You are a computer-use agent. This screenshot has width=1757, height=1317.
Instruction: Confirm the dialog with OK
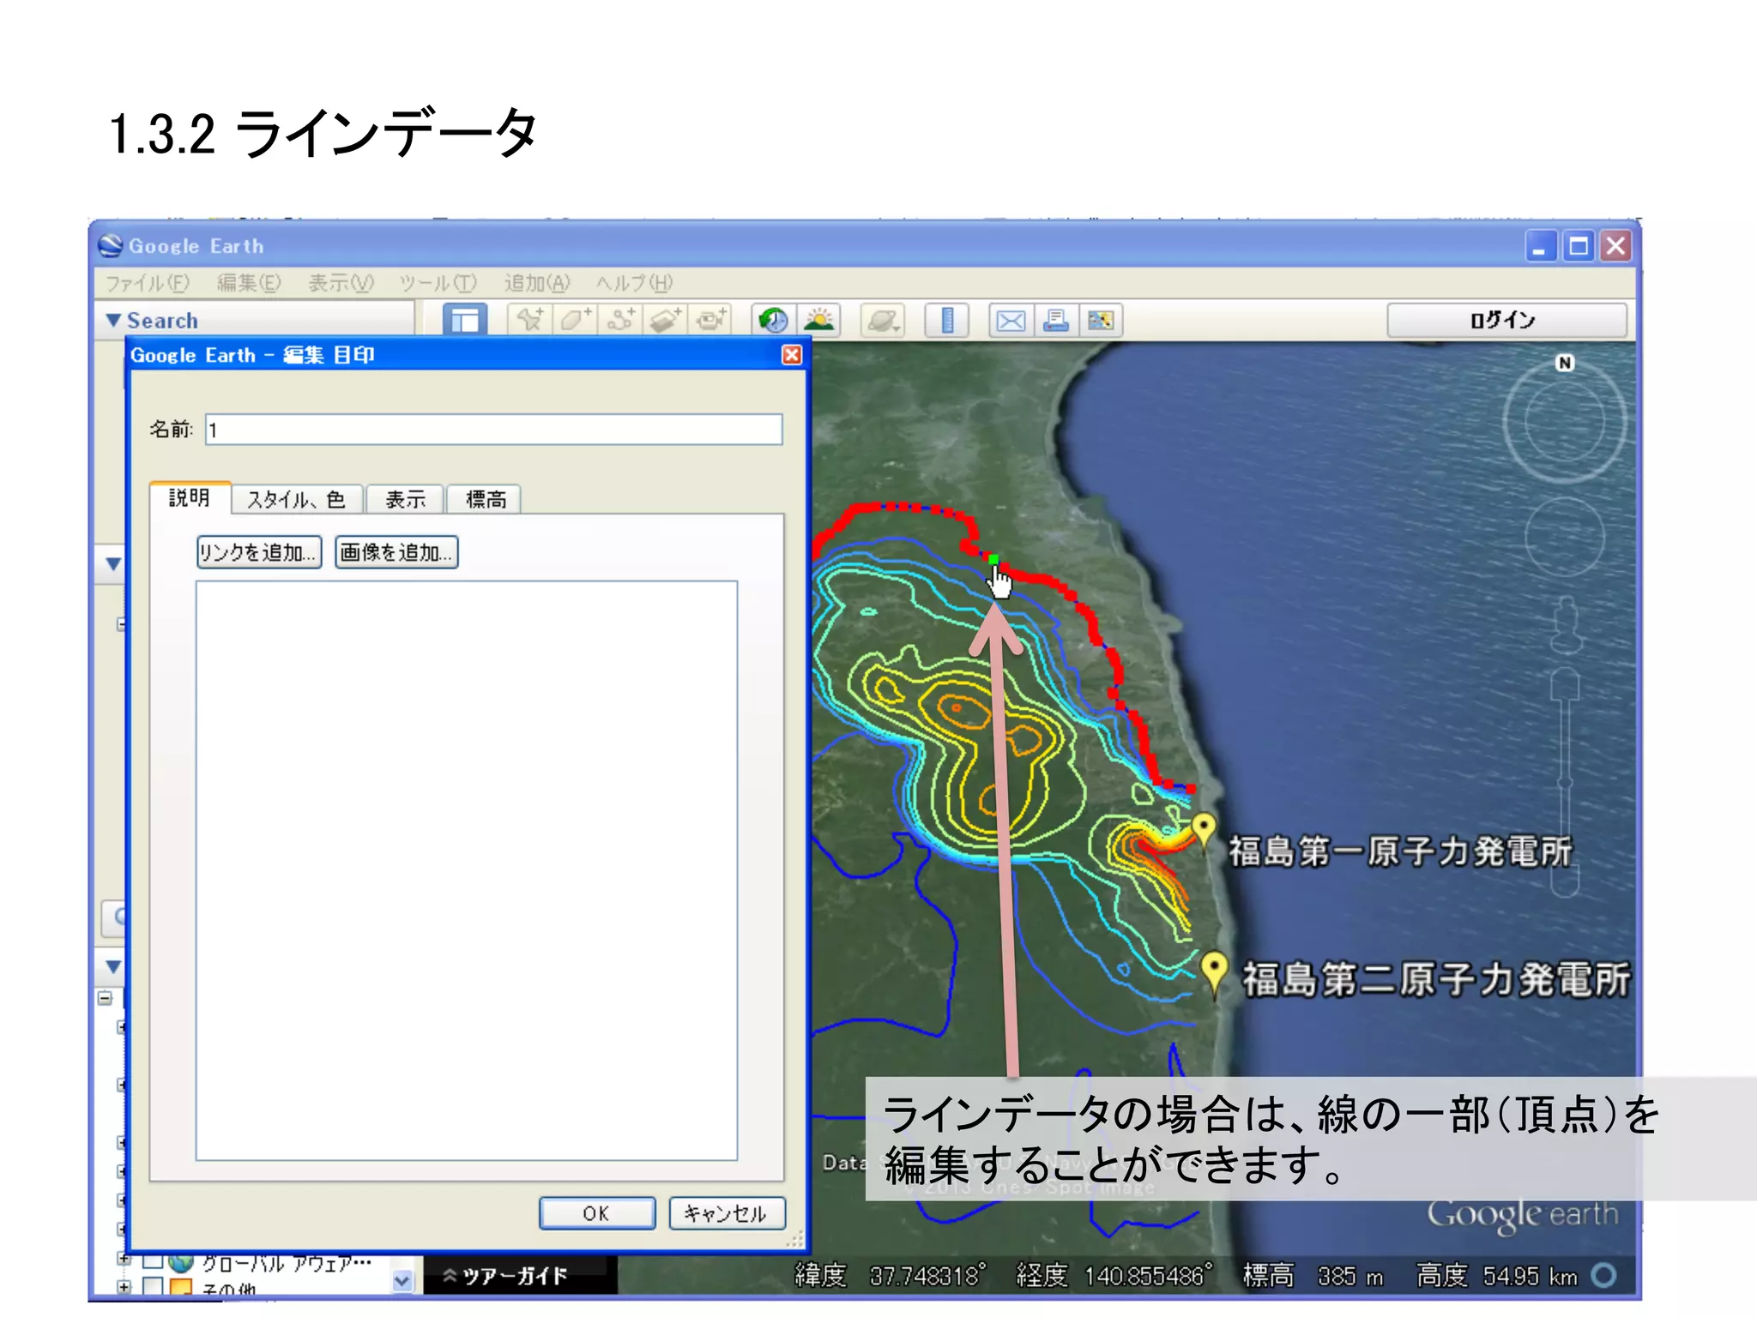pos(597,1213)
